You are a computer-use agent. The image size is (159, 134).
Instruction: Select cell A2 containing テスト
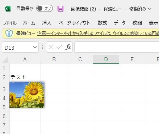(x=25, y=77)
